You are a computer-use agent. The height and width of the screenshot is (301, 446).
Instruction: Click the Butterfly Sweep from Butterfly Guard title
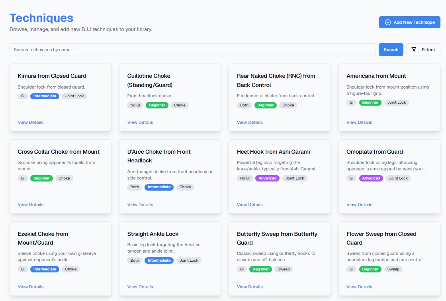tap(277, 238)
